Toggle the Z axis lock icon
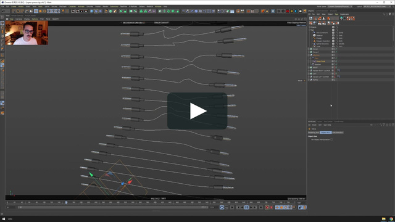 (58, 11)
